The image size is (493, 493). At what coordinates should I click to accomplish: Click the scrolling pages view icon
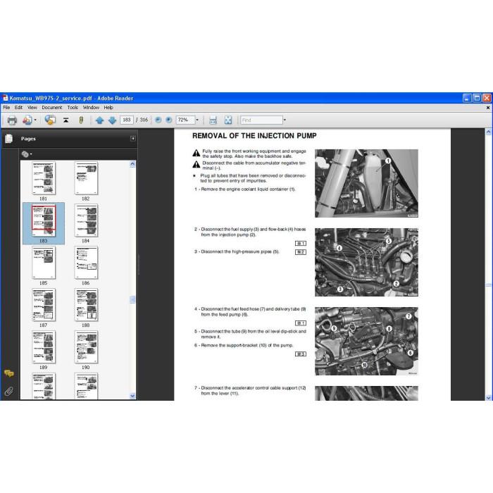[x=213, y=120]
